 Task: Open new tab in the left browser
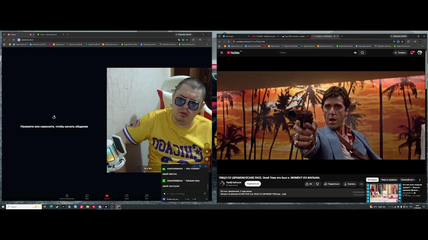pos(68,35)
